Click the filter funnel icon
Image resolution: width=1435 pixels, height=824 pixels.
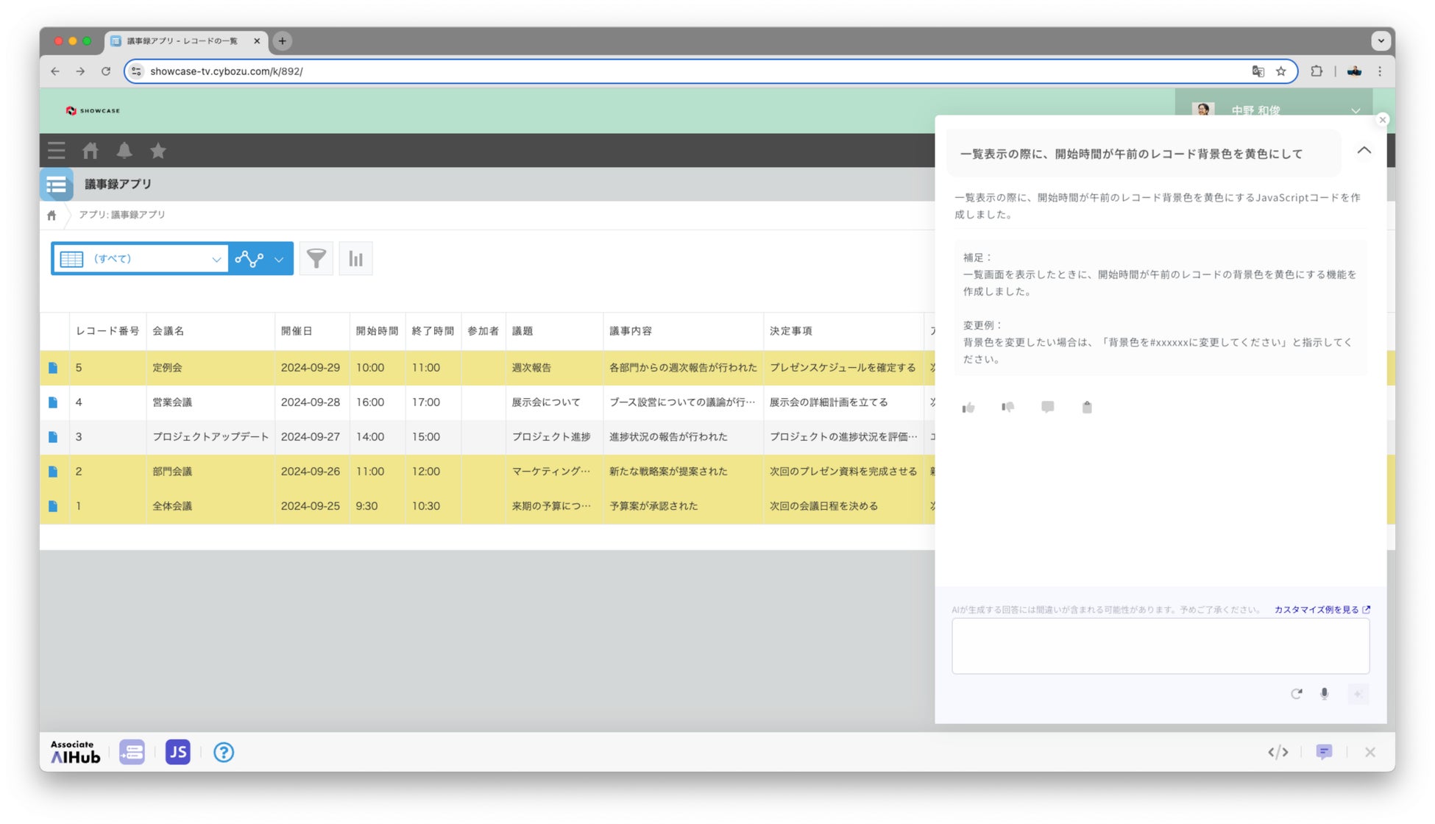click(x=316, y=258)
